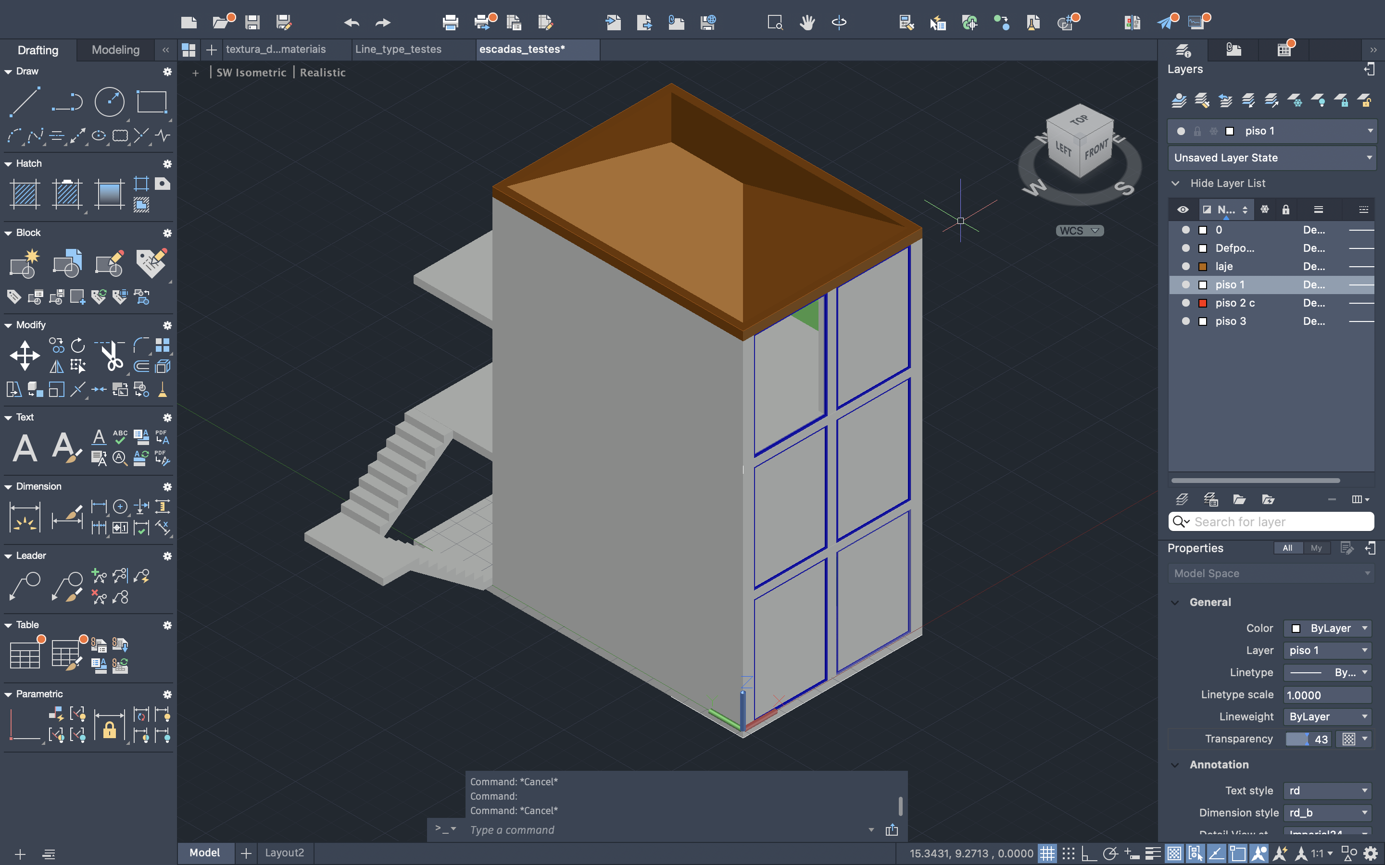Select the Line draw tool

click(x=25, y=102)
